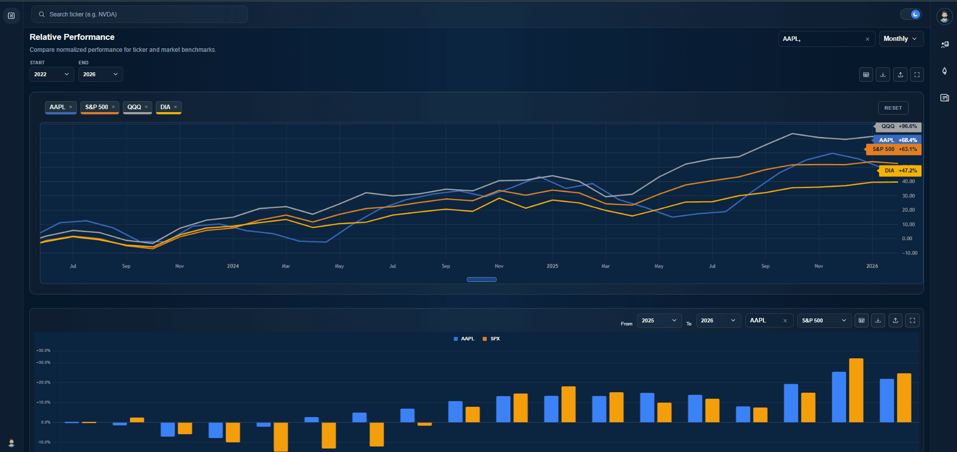Toggle the AAPL line chip
957x452 pixels.
(x=57, y=107)
